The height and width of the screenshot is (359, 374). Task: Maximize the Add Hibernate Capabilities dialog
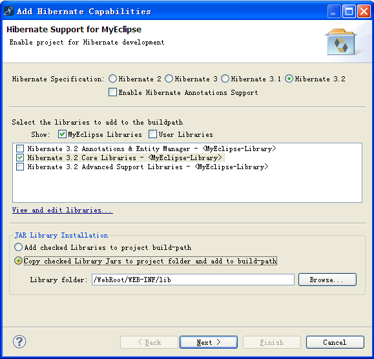point(349,11)
